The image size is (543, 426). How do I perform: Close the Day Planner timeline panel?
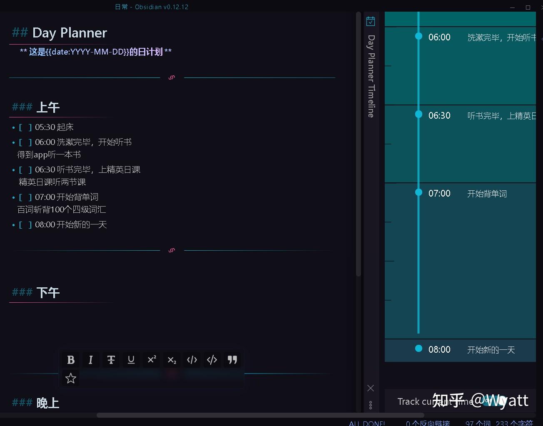tap(370, 388)
